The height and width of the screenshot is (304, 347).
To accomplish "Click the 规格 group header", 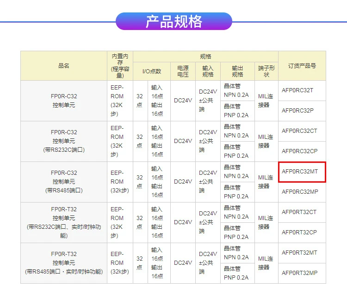I will pyautogui.click(x=205, y=56).
